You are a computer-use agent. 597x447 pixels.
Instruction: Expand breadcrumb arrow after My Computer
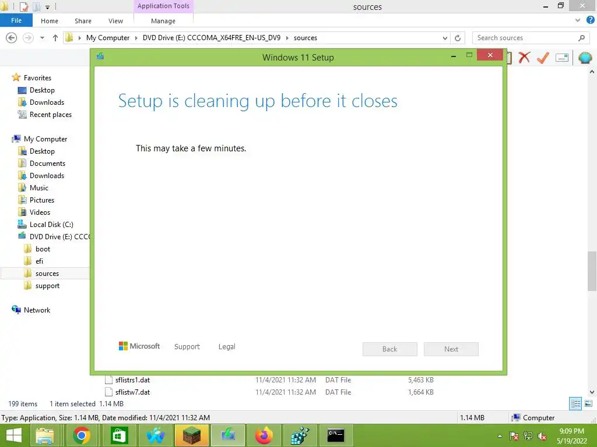136,38
